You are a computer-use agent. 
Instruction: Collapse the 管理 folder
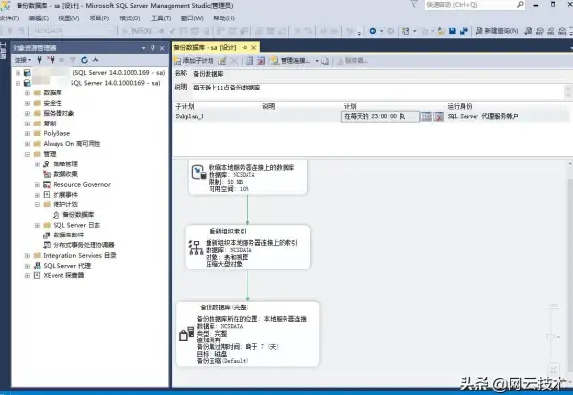point(27,154)
